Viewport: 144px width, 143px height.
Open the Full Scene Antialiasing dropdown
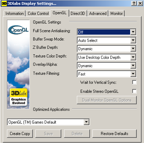[133, 32]
